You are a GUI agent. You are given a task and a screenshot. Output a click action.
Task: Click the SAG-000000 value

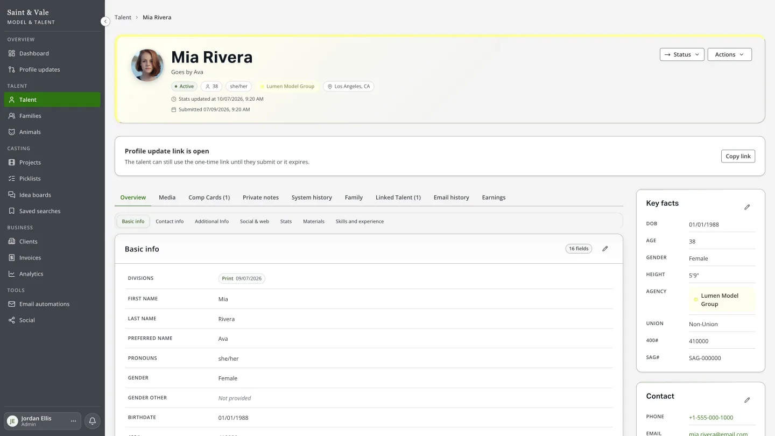pos(705,358)
